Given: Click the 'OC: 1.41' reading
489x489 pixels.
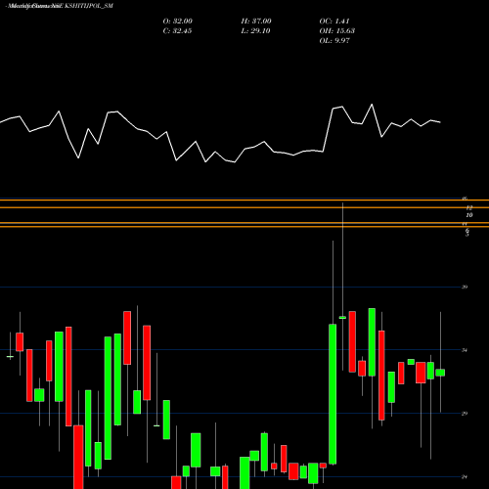Looking at the screenshot, I should [x=334, y=22].
